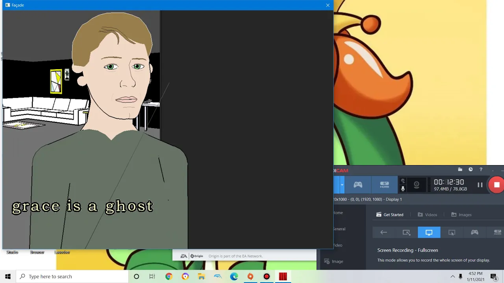Open Cortana from the taskbar
Viewport: 504px width, 283px height.
click(x=136, y=276)
